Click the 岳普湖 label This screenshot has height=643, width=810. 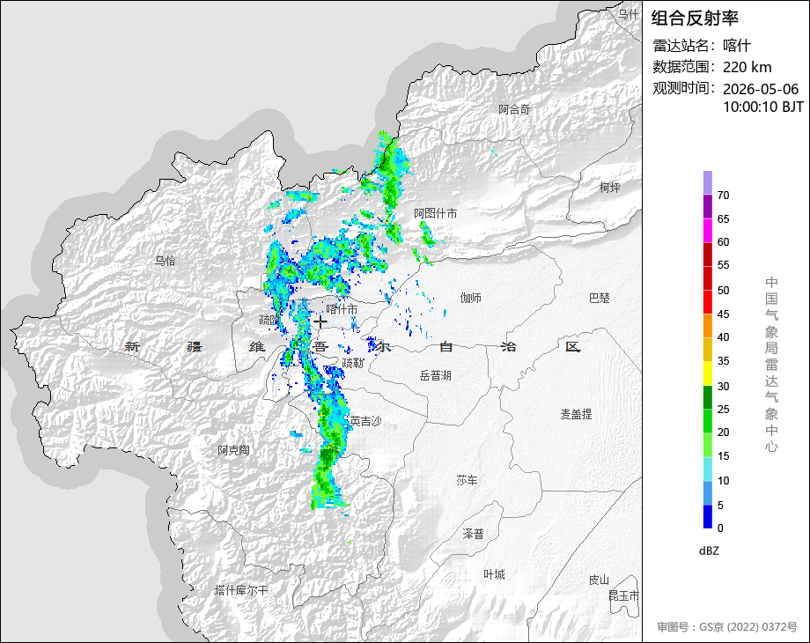pos(436,375)
